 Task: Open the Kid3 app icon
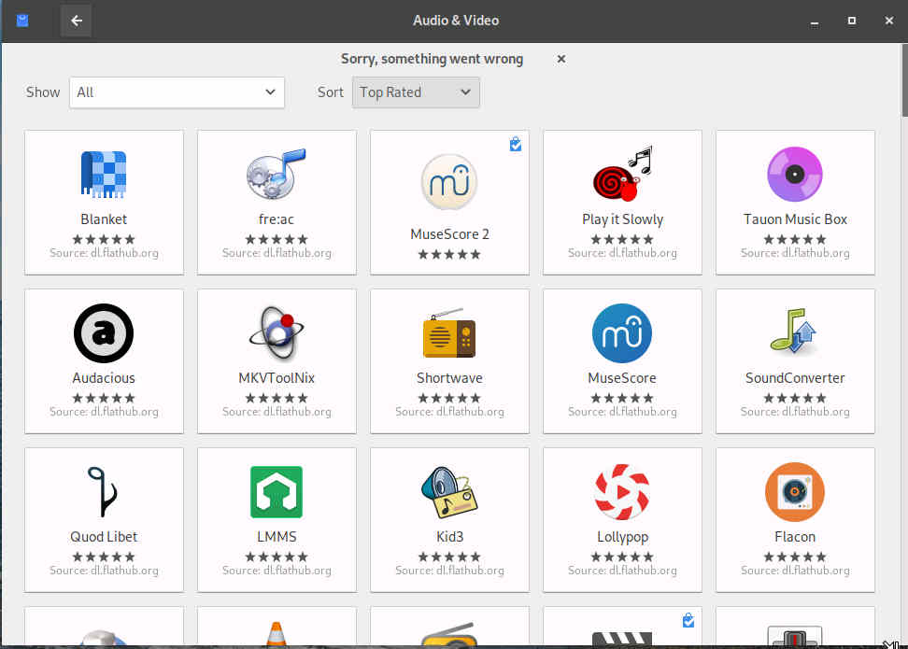click(449, 492)
